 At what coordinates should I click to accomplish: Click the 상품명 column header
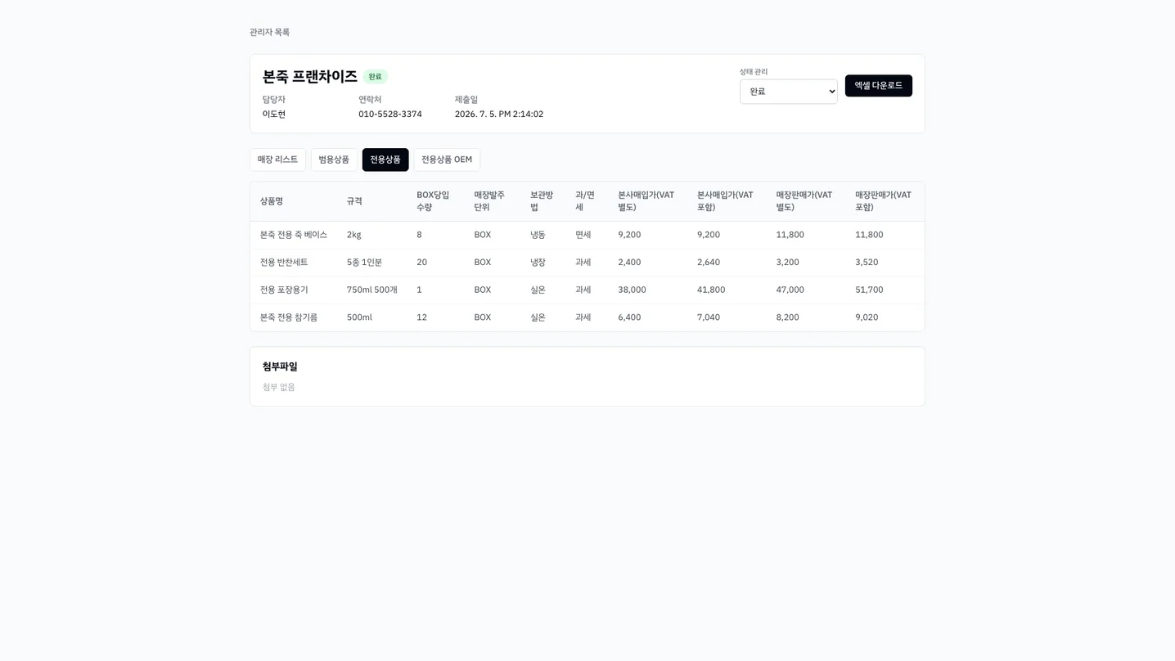tap(272, 201)
